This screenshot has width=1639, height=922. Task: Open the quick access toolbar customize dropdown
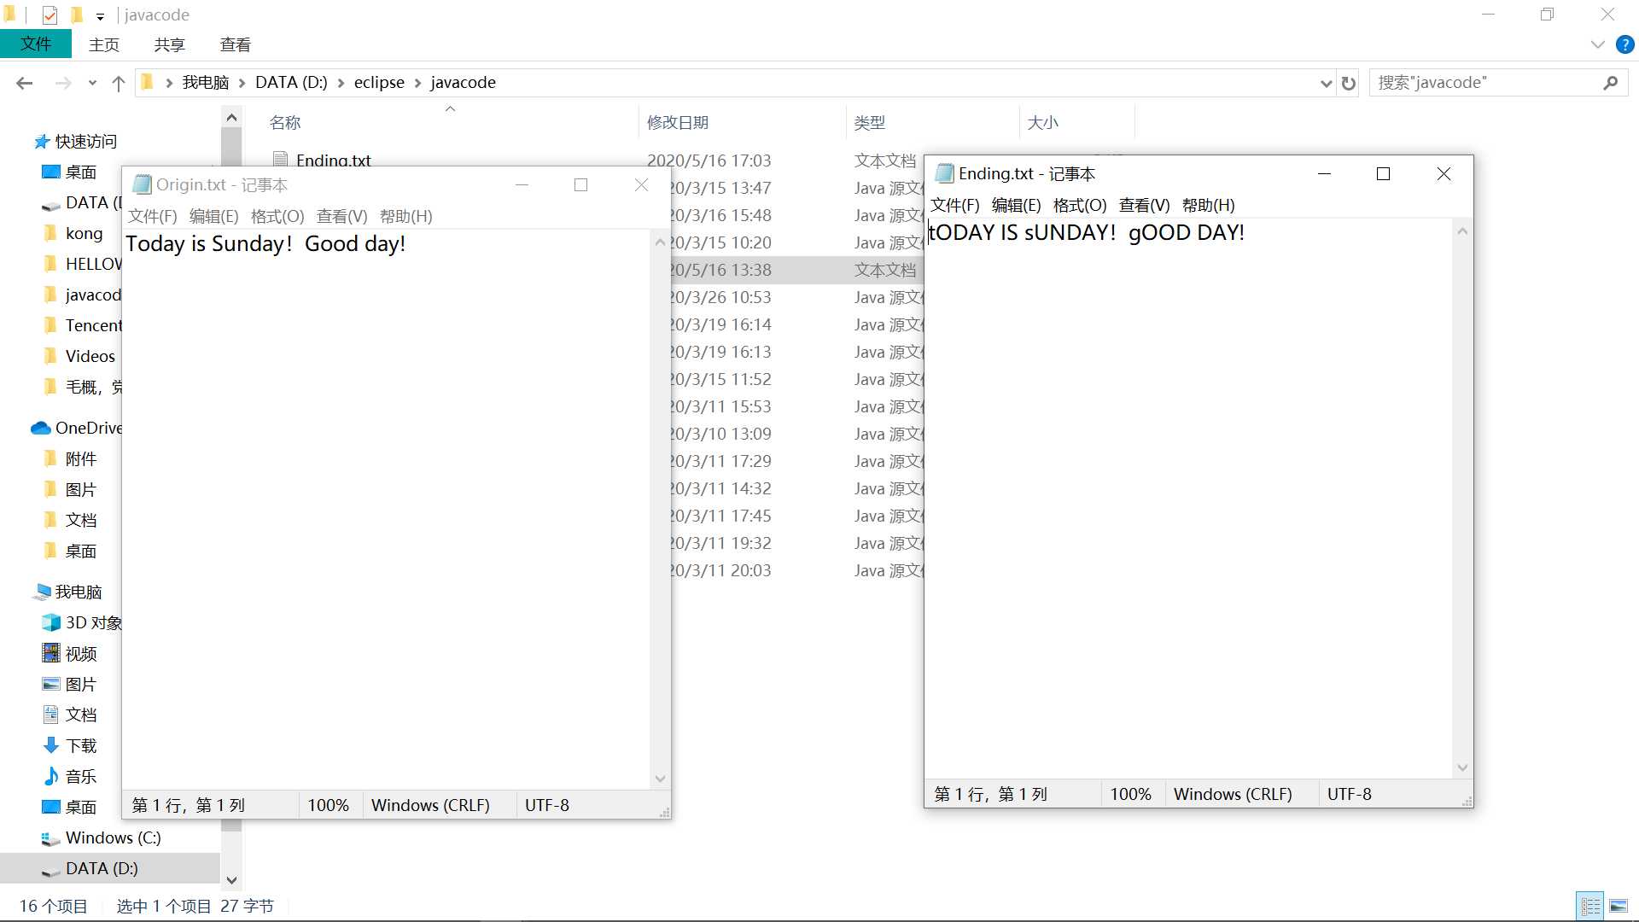pyautogui.click(x=100, y=15)
